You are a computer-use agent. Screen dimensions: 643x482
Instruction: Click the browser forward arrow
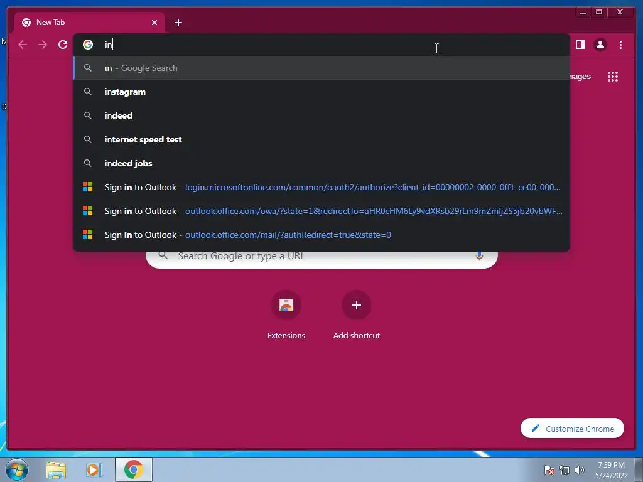[43, 45]
